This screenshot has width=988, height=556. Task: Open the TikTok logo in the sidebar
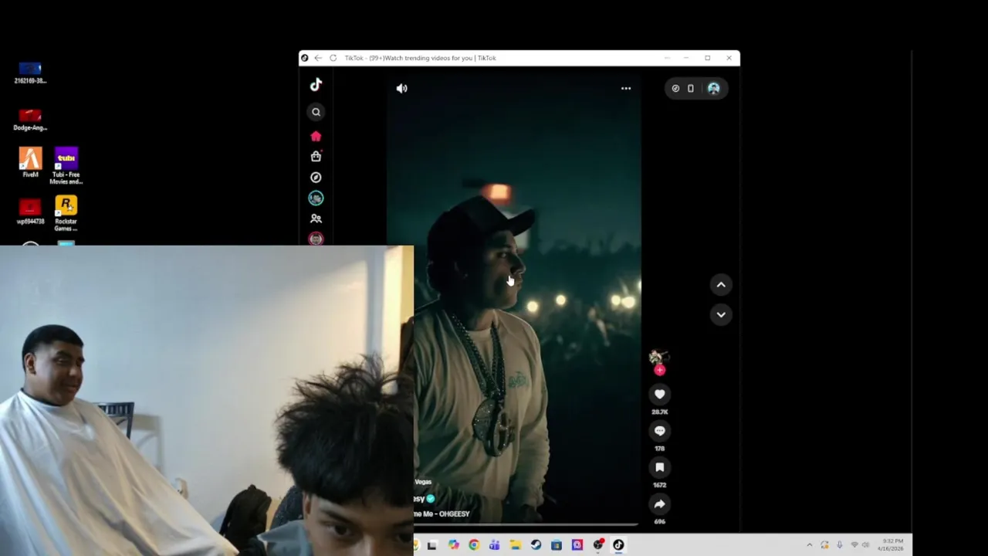click(x=316, y=85)
